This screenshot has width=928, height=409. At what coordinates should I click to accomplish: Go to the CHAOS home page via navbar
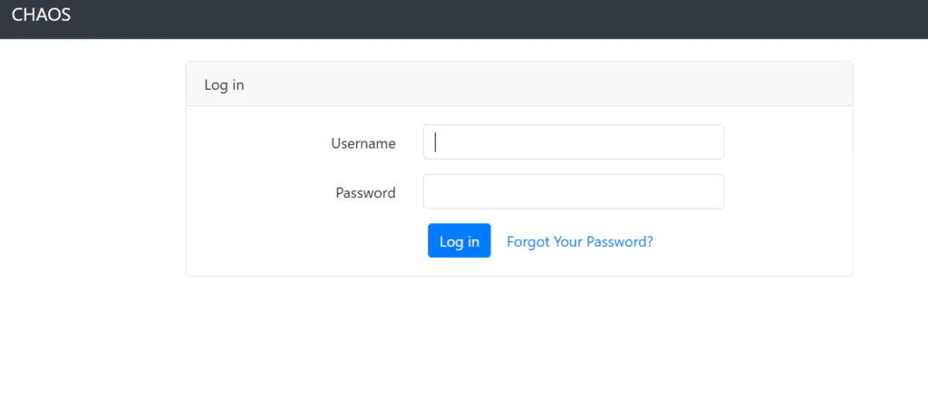click(x=41, y=15)
